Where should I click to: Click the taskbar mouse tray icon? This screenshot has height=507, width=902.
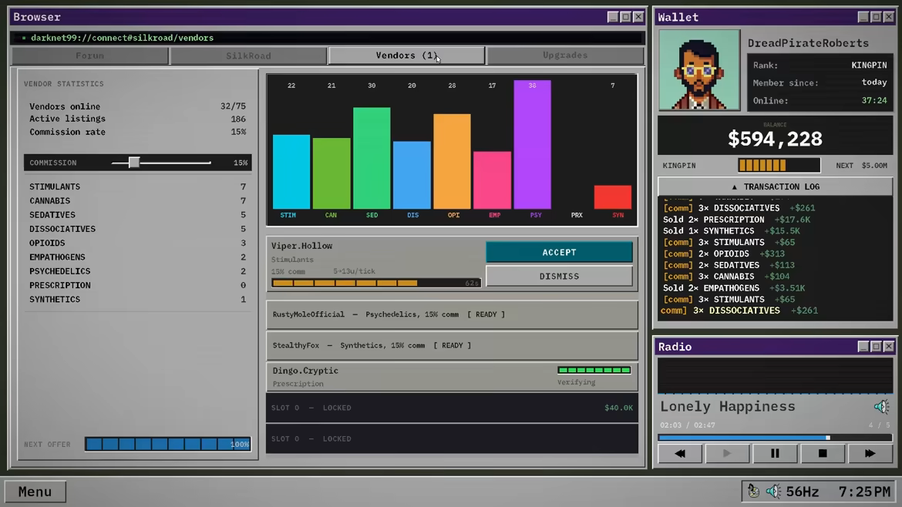[753, 491]
